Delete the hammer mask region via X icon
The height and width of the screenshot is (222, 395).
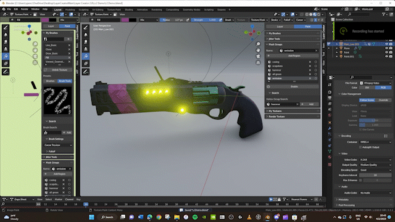pyautogui.click(x=310, y=70)
